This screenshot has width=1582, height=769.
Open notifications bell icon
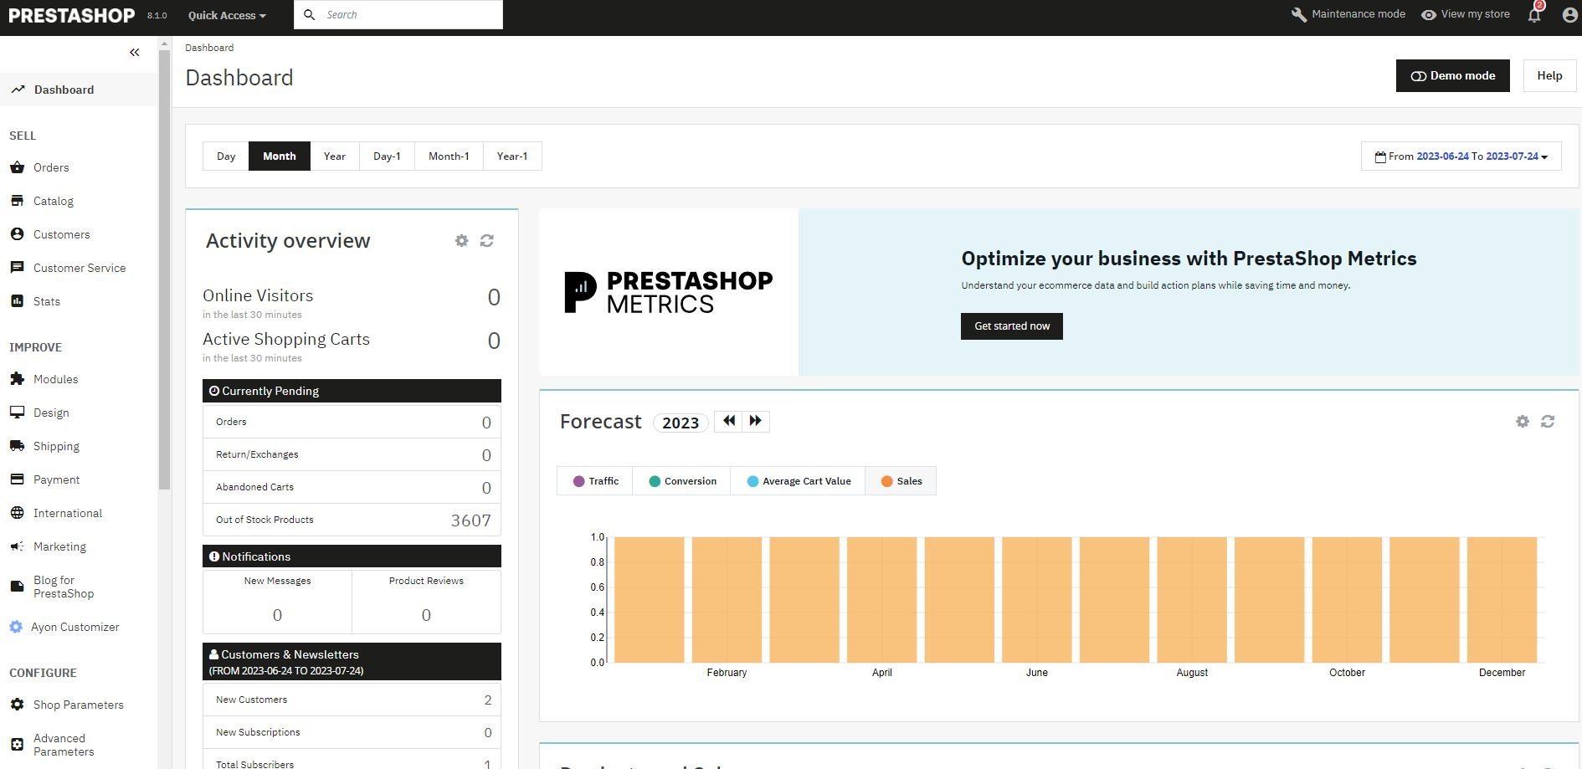[1534, 14]
